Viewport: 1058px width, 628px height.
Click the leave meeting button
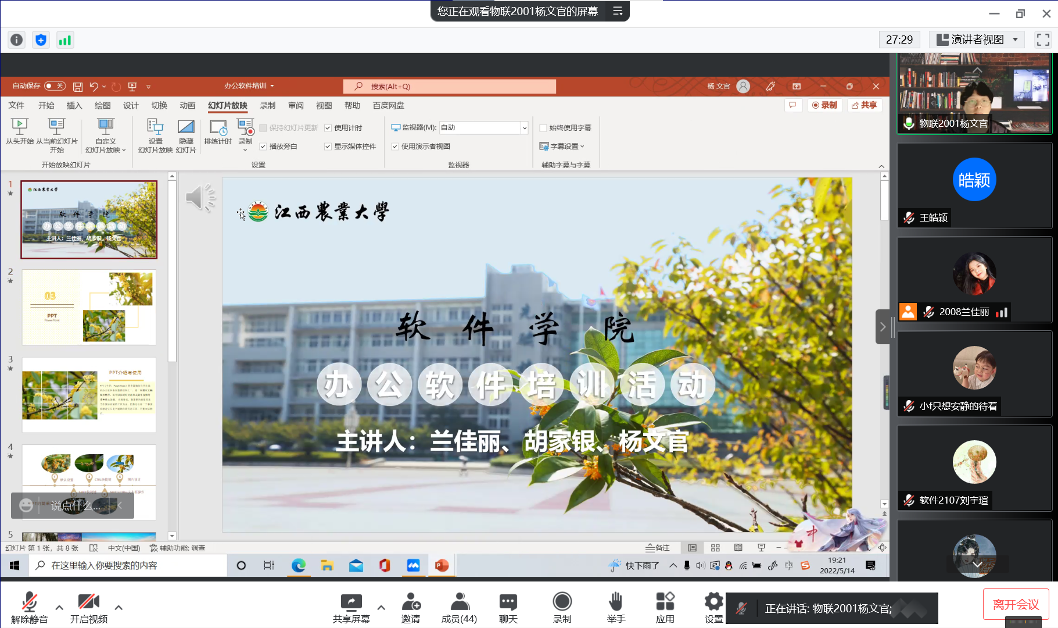[1016, 605]
